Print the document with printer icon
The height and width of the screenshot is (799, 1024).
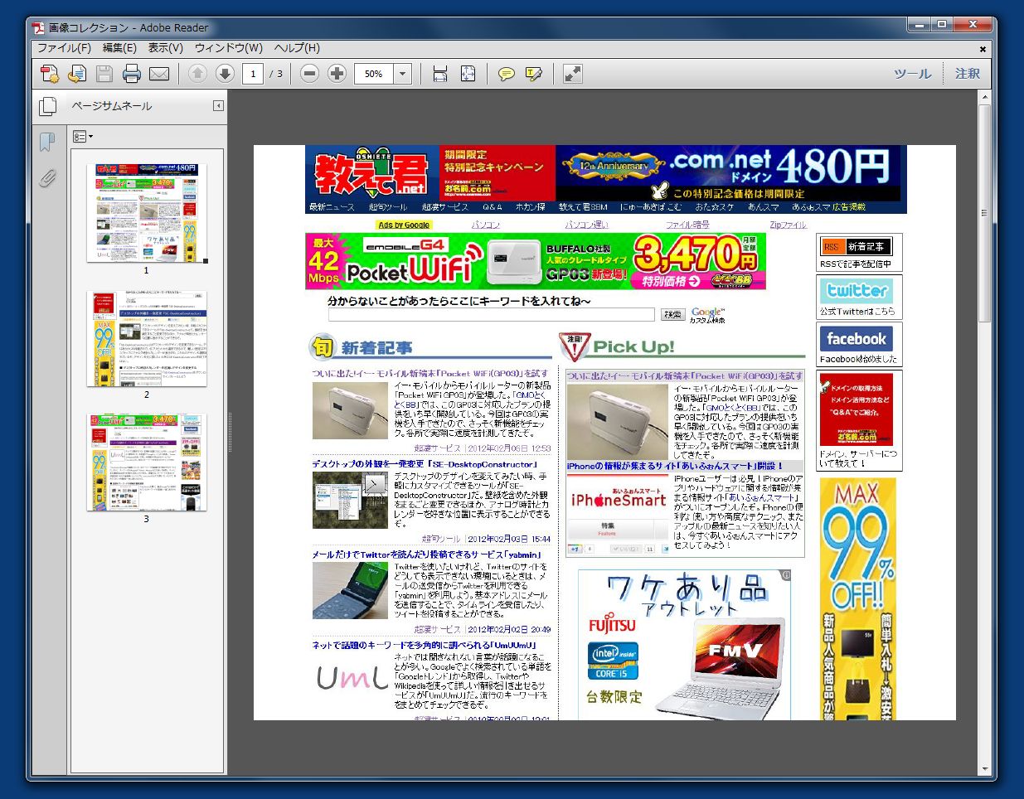tap(132, 74)
